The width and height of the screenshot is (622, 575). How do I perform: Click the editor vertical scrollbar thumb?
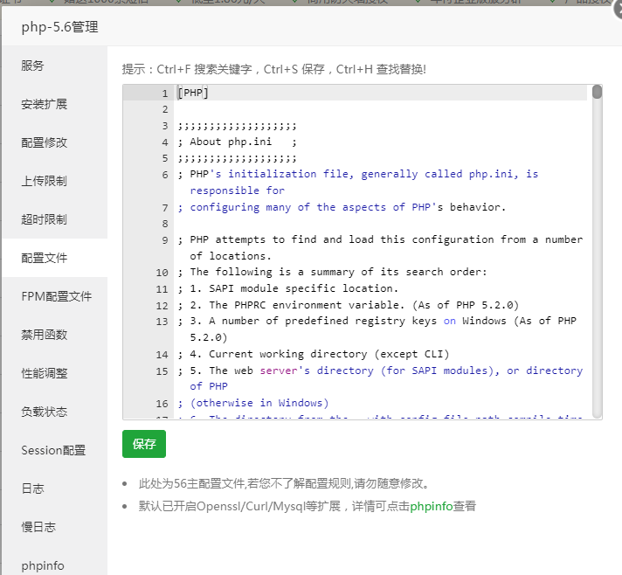pos(597,92)
